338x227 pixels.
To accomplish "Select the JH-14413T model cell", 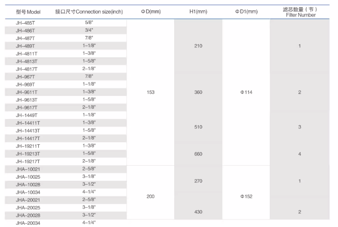I will (x=27, y=131).
